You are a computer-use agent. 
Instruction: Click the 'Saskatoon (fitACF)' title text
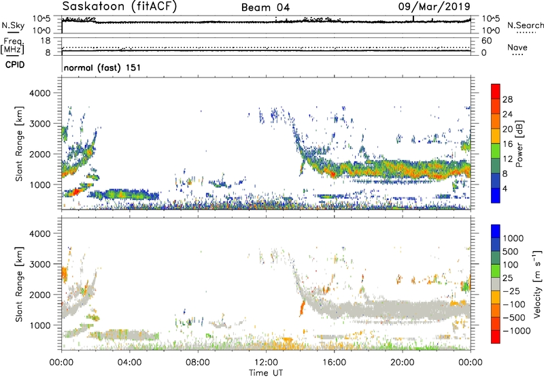pos(120,7)
